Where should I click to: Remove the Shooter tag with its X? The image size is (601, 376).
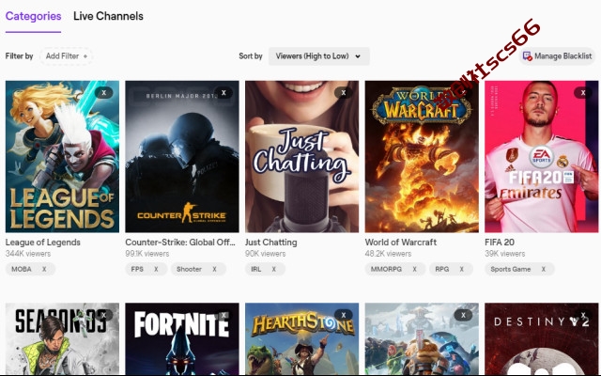pos(214,269)
